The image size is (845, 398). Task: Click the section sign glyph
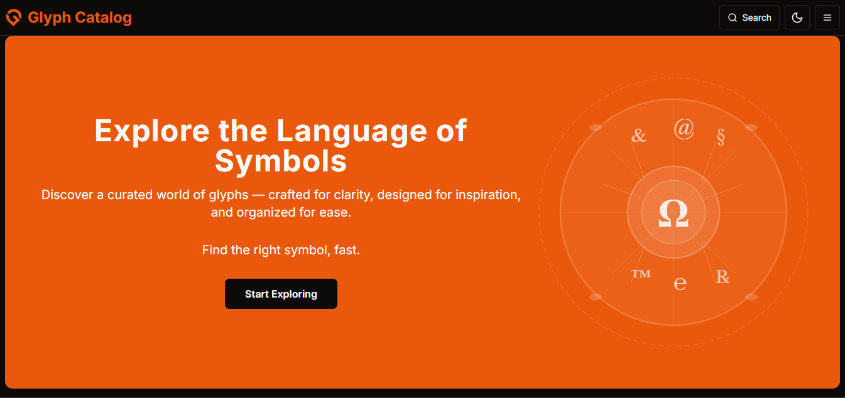[x=721, y=136]
